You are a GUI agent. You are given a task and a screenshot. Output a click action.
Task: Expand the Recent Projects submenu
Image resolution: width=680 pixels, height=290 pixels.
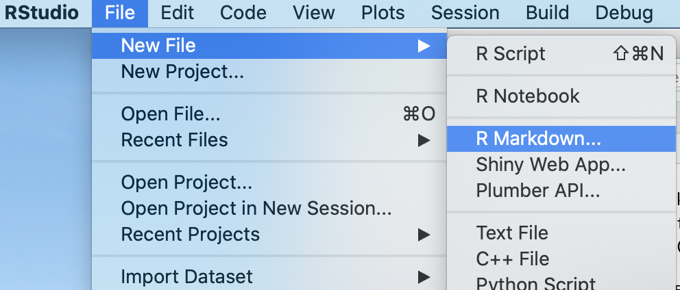[191, 235]
